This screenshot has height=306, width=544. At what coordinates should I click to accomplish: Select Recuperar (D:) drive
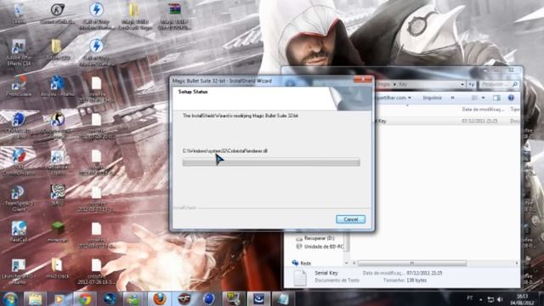point(315,238)
